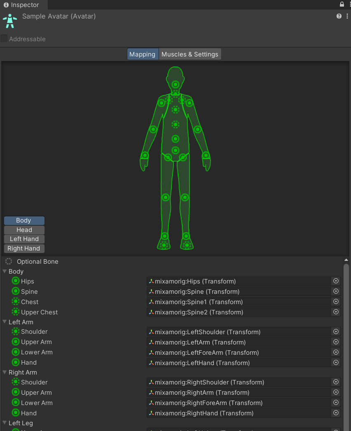Screen dimensions: 351x431
Task: Open object picker for Spine transform
Action: 336,291
